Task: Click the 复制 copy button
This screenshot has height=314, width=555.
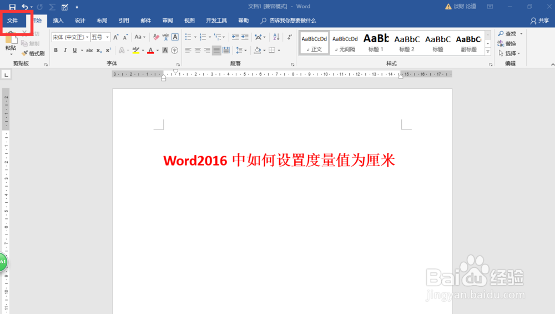Action: click(31, 43)
